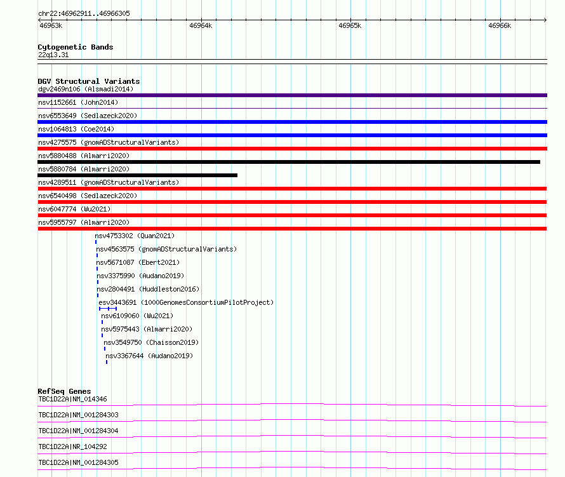The height and width of the screenshot is (477, 565).
Task: Click the DGV Structural Variants track title
Action: click(89, 81)
